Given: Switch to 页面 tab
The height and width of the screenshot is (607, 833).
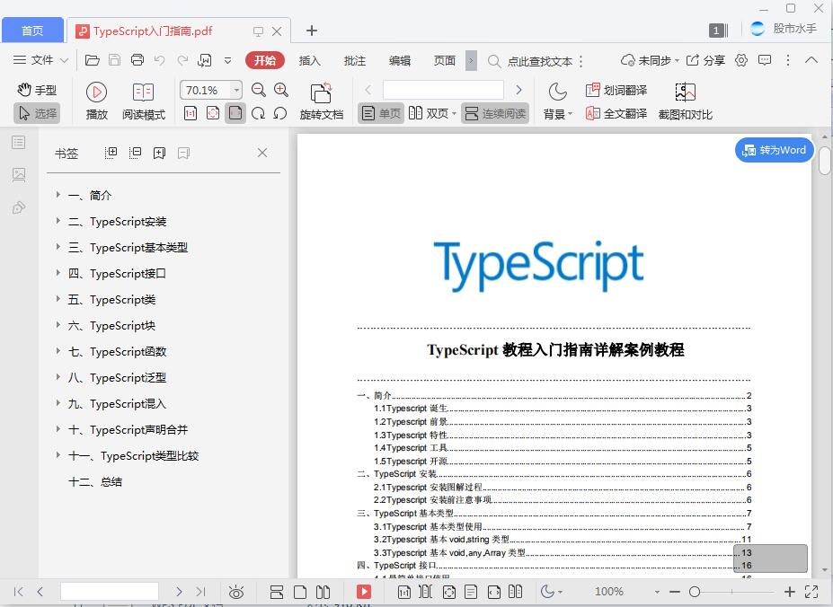Looking at the screenshot, I should [445, 60].
